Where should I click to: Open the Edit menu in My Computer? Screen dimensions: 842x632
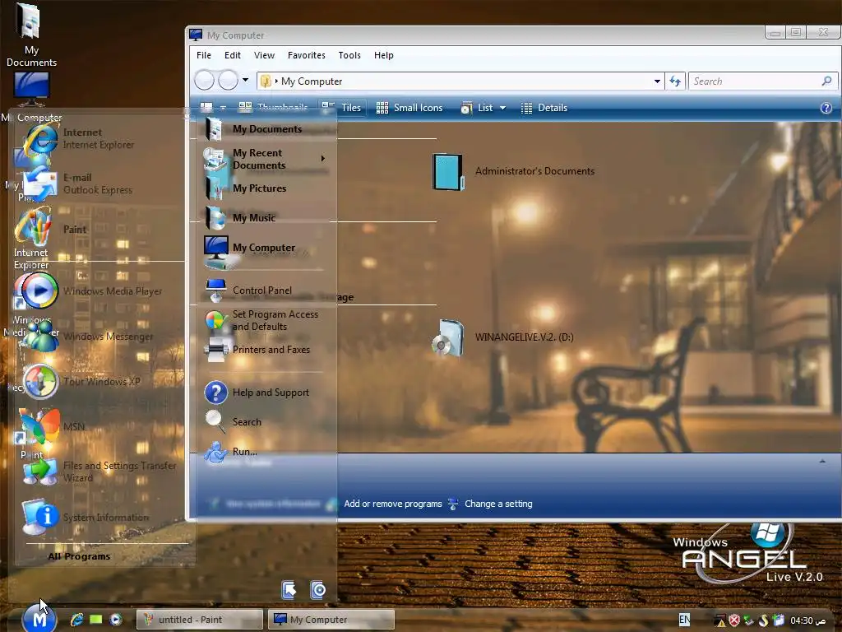click(233, 55)
